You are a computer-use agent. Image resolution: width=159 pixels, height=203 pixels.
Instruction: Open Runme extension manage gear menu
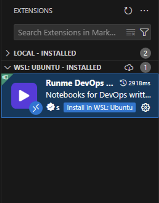pos(145,107)
